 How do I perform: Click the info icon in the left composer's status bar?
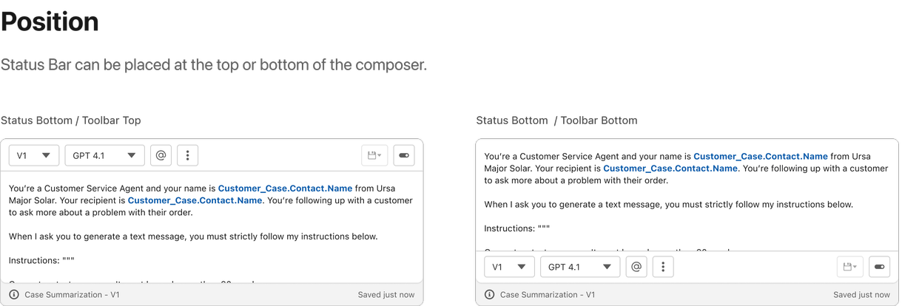point(14,295)
